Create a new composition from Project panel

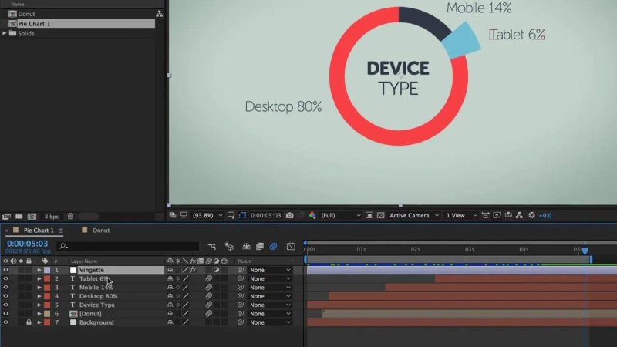(x=32, y=217)
